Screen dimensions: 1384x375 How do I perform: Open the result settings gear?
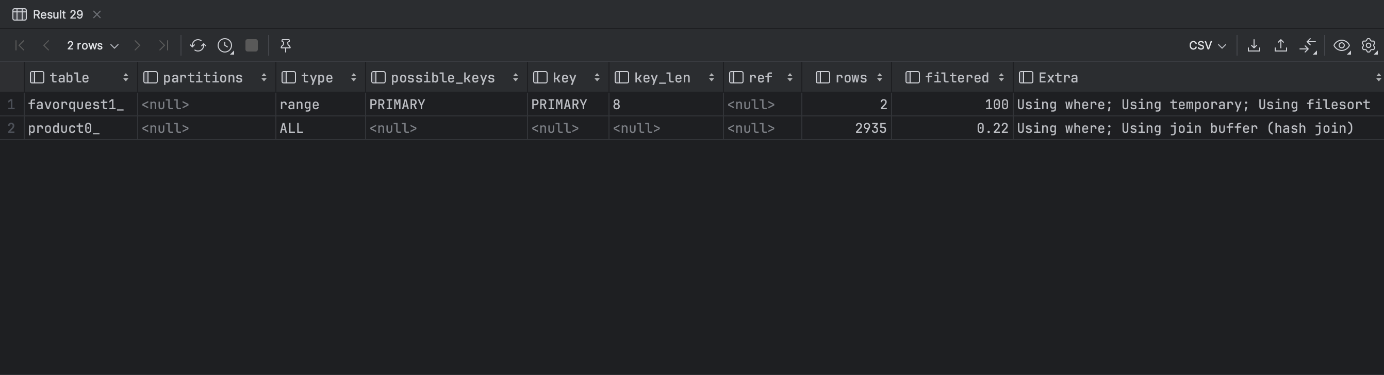(1369, 46)
